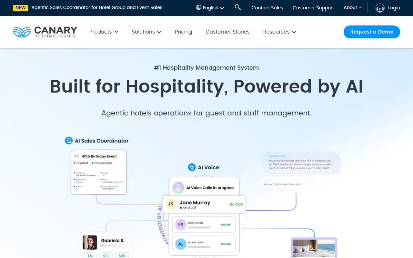
Task: Open the Agentic Sales Coordinator announcement link
Action: click(x=97, y=7)
